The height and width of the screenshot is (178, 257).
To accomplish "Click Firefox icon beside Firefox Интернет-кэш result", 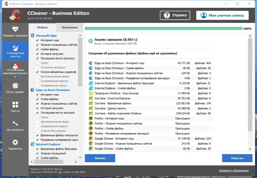I will [x=91, y=118].
